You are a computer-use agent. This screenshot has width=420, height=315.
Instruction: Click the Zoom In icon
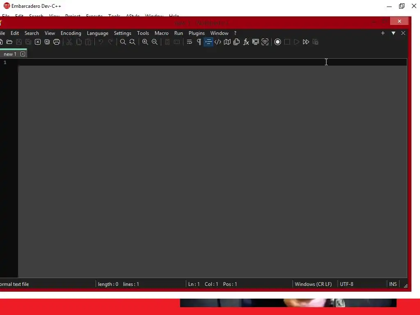pos(145,42)
